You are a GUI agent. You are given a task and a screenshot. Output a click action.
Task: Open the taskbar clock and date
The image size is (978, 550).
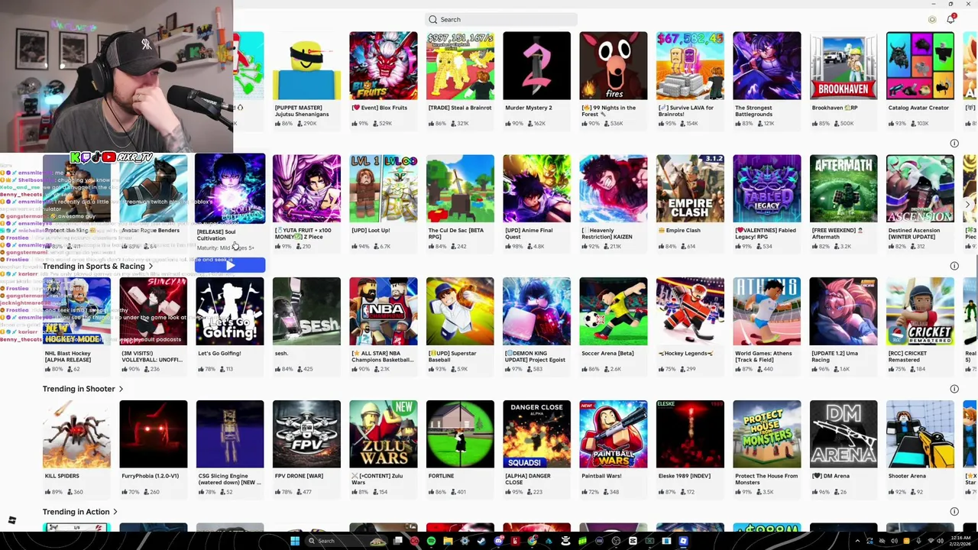pyautogui.click(x=960, y=541)
